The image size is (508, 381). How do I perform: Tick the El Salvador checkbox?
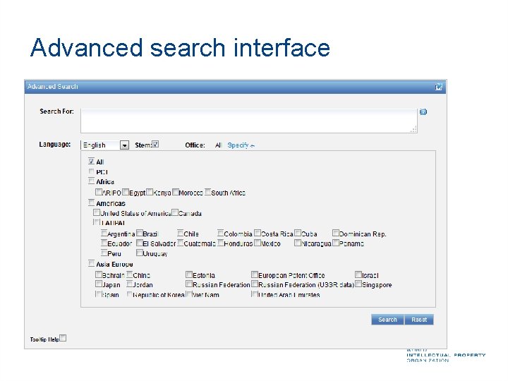(x=140, y=243)
